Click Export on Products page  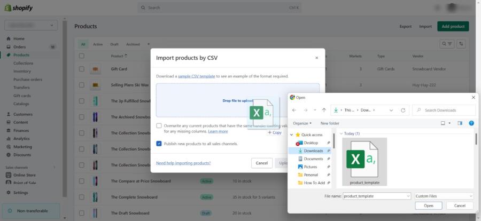(406, 26)
